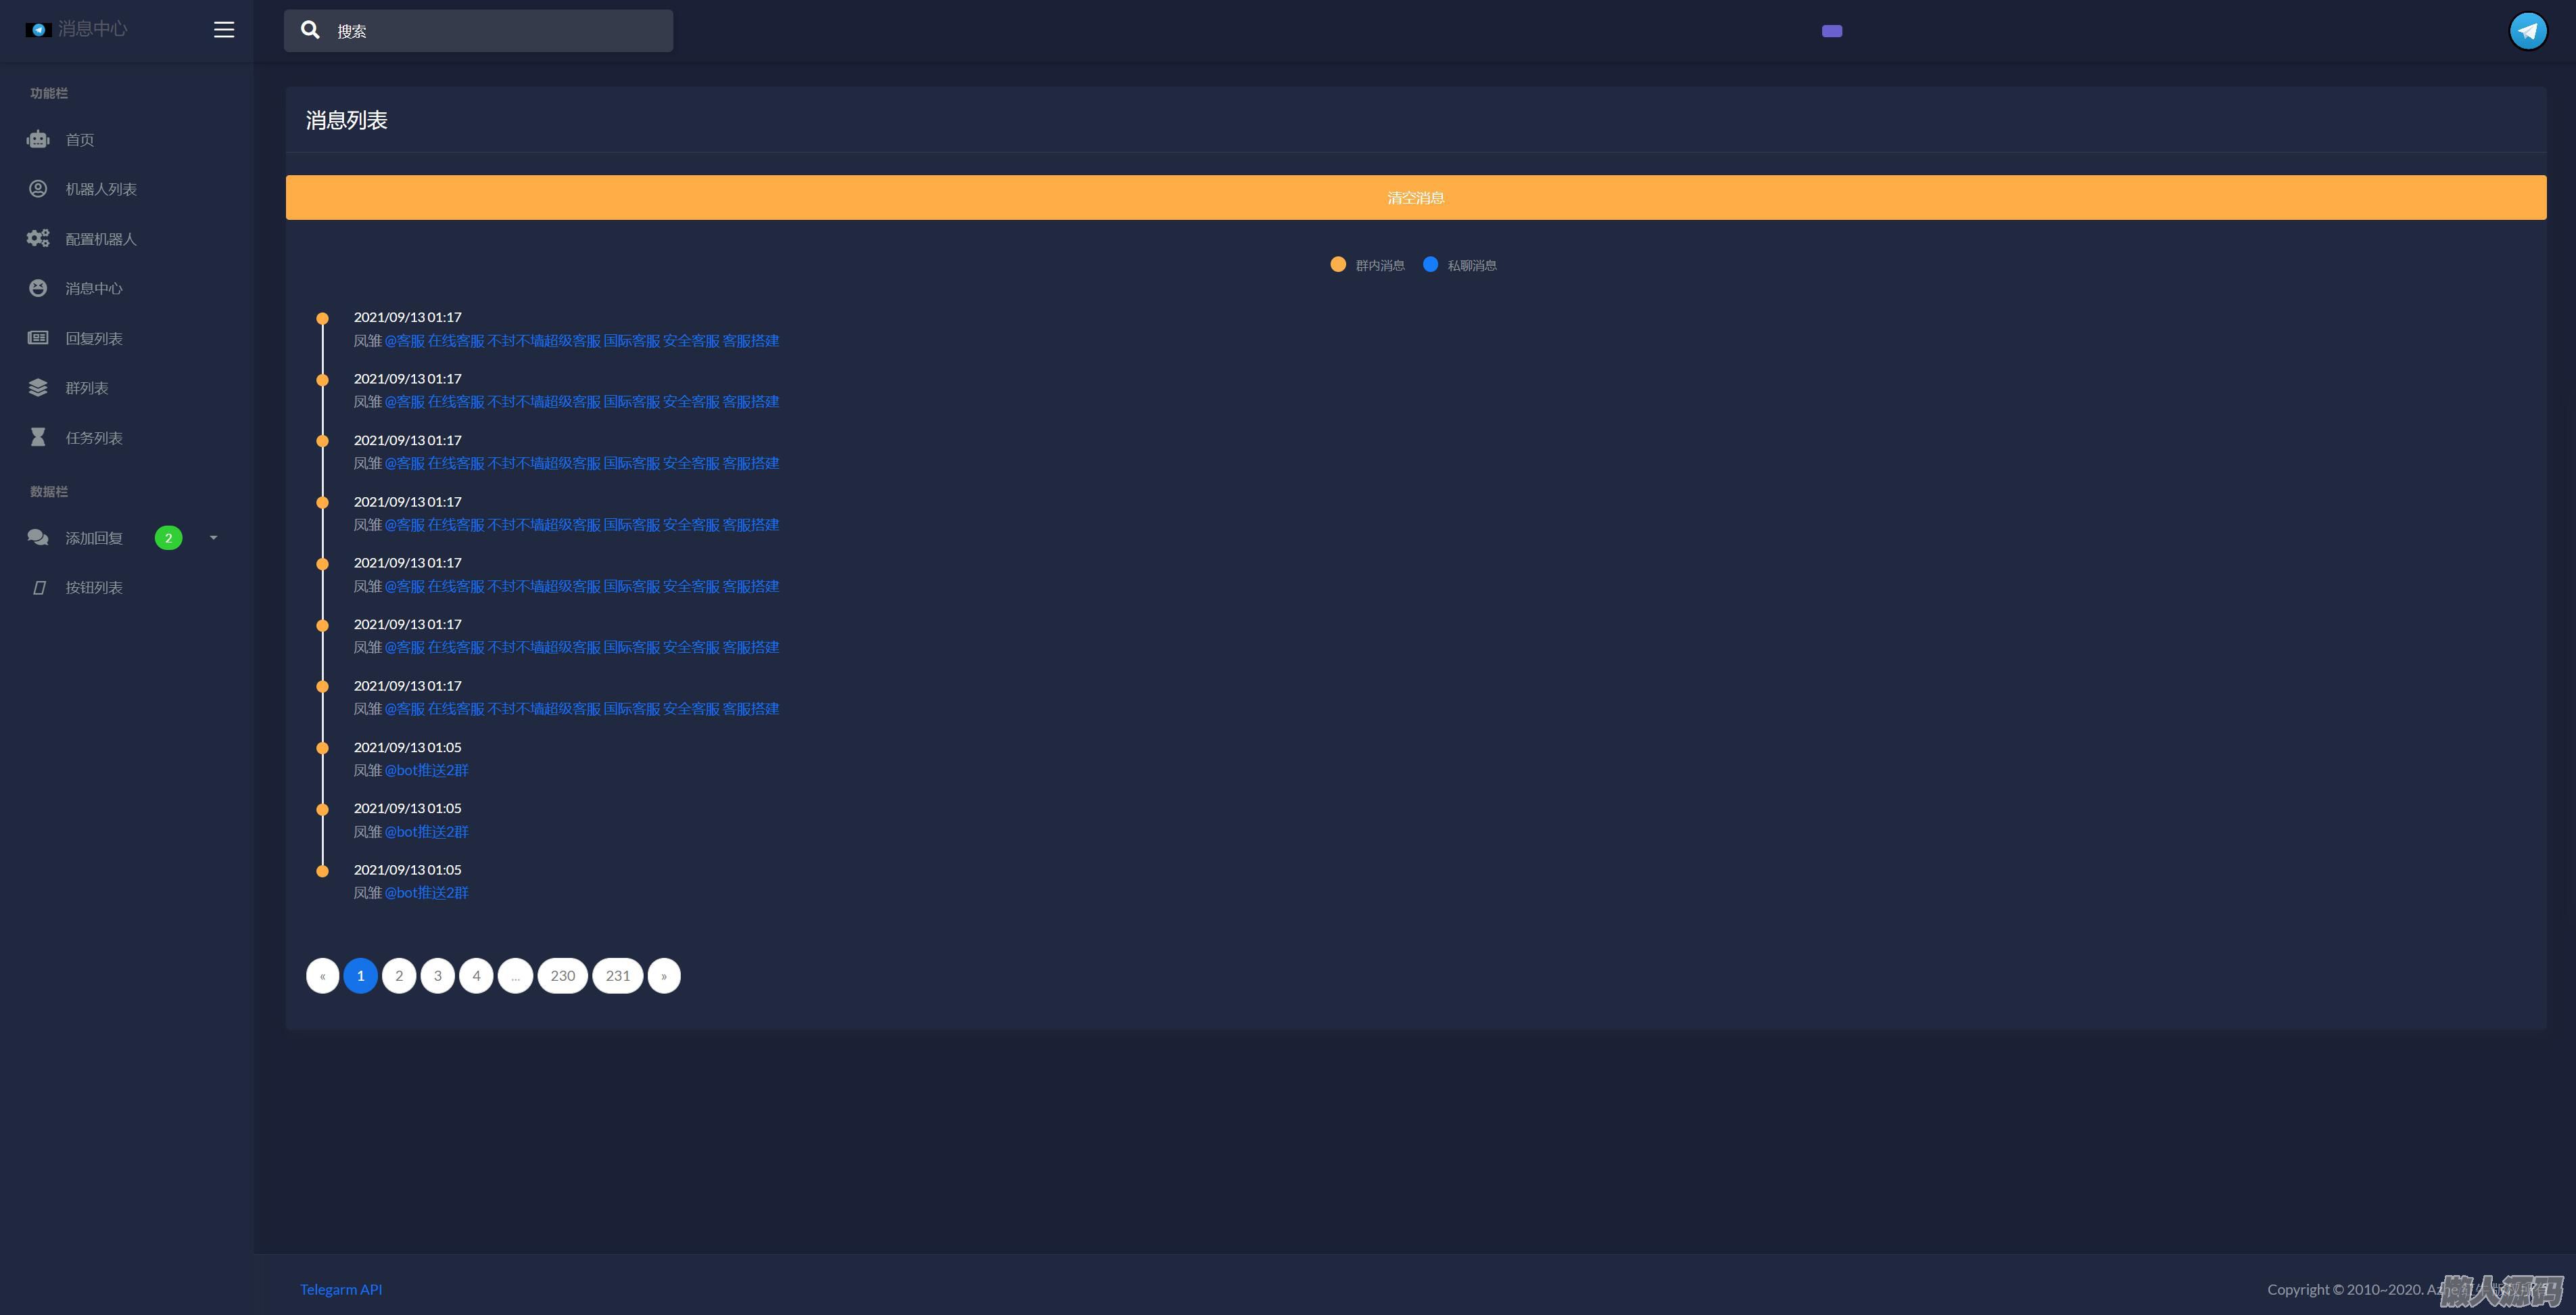Screen dimensions: 2576x1315
Task: Click the hamburger menu icon
Action: click(224, 30)
